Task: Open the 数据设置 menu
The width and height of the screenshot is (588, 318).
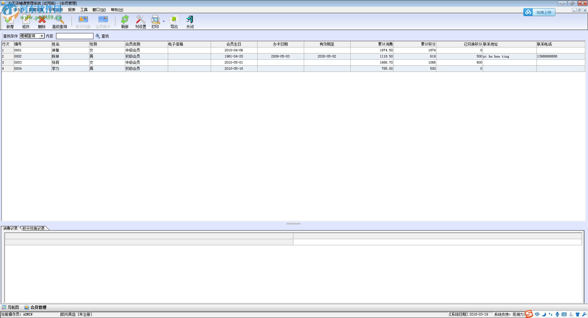Action: click(36, 10)
